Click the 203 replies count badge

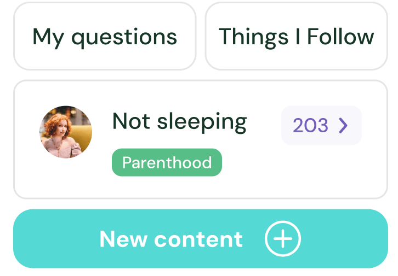[321, 126]
